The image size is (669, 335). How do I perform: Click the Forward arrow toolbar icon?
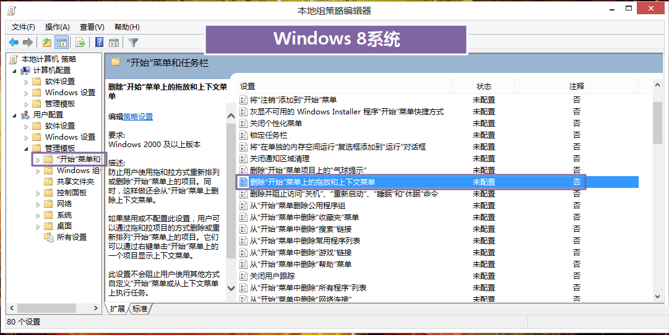coord(28,42)
